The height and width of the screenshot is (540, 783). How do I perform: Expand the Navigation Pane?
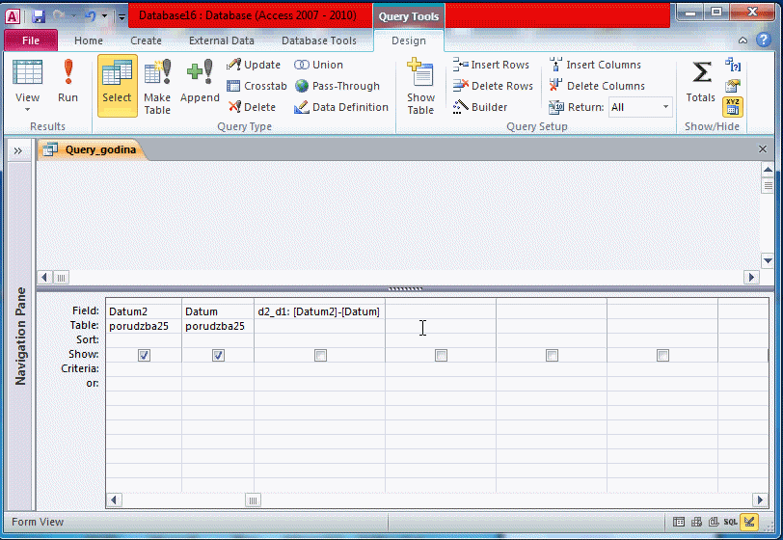pos(18,149)
